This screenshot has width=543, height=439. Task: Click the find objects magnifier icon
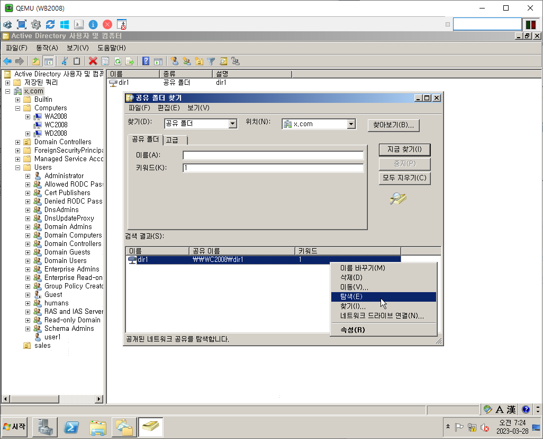click(223, 62)
